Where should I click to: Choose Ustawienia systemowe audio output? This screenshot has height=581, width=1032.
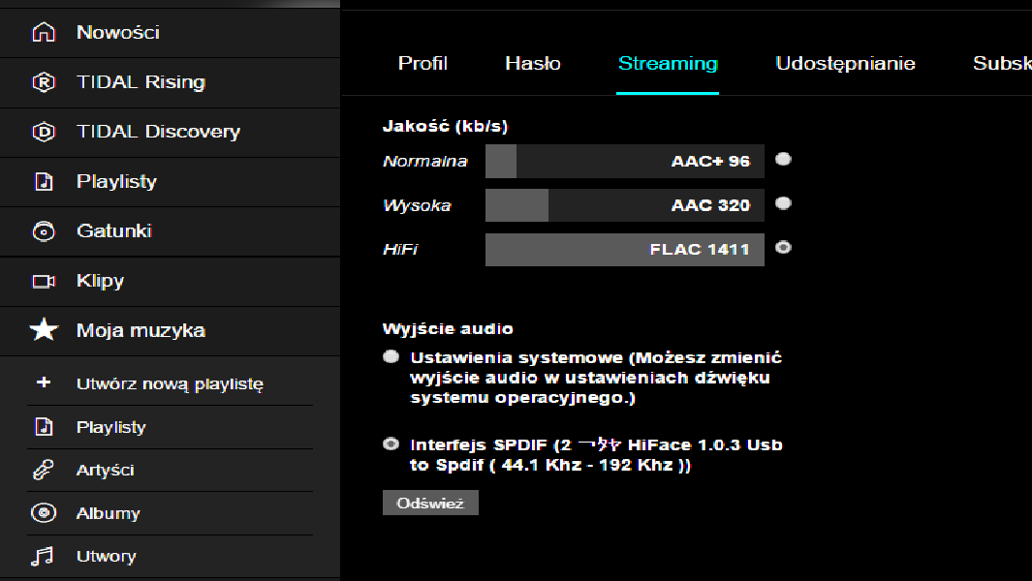[391, 356]
